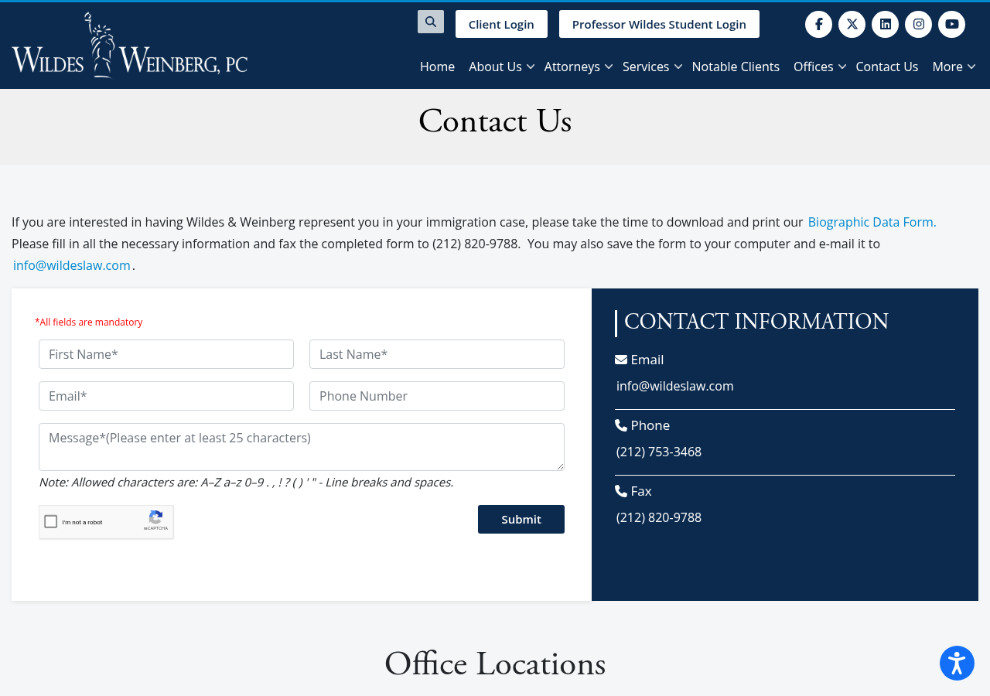This screenshot has height=696, width=990.
Task: Submit the contact form
Action: click(x=521, y=519)
